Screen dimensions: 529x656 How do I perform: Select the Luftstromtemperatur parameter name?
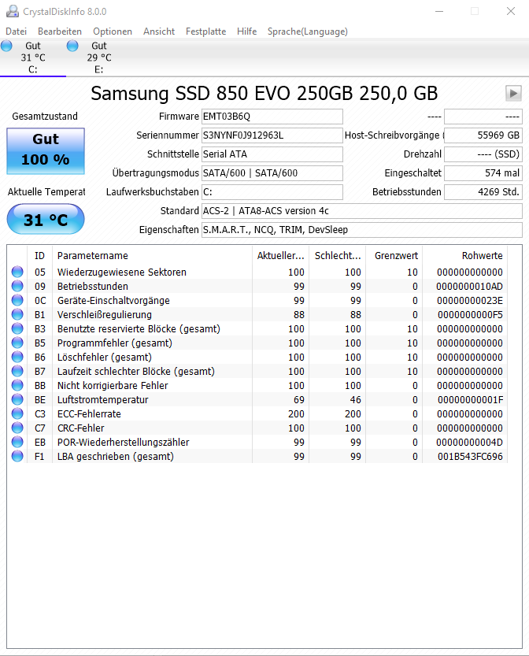click(x=103, y=400)
